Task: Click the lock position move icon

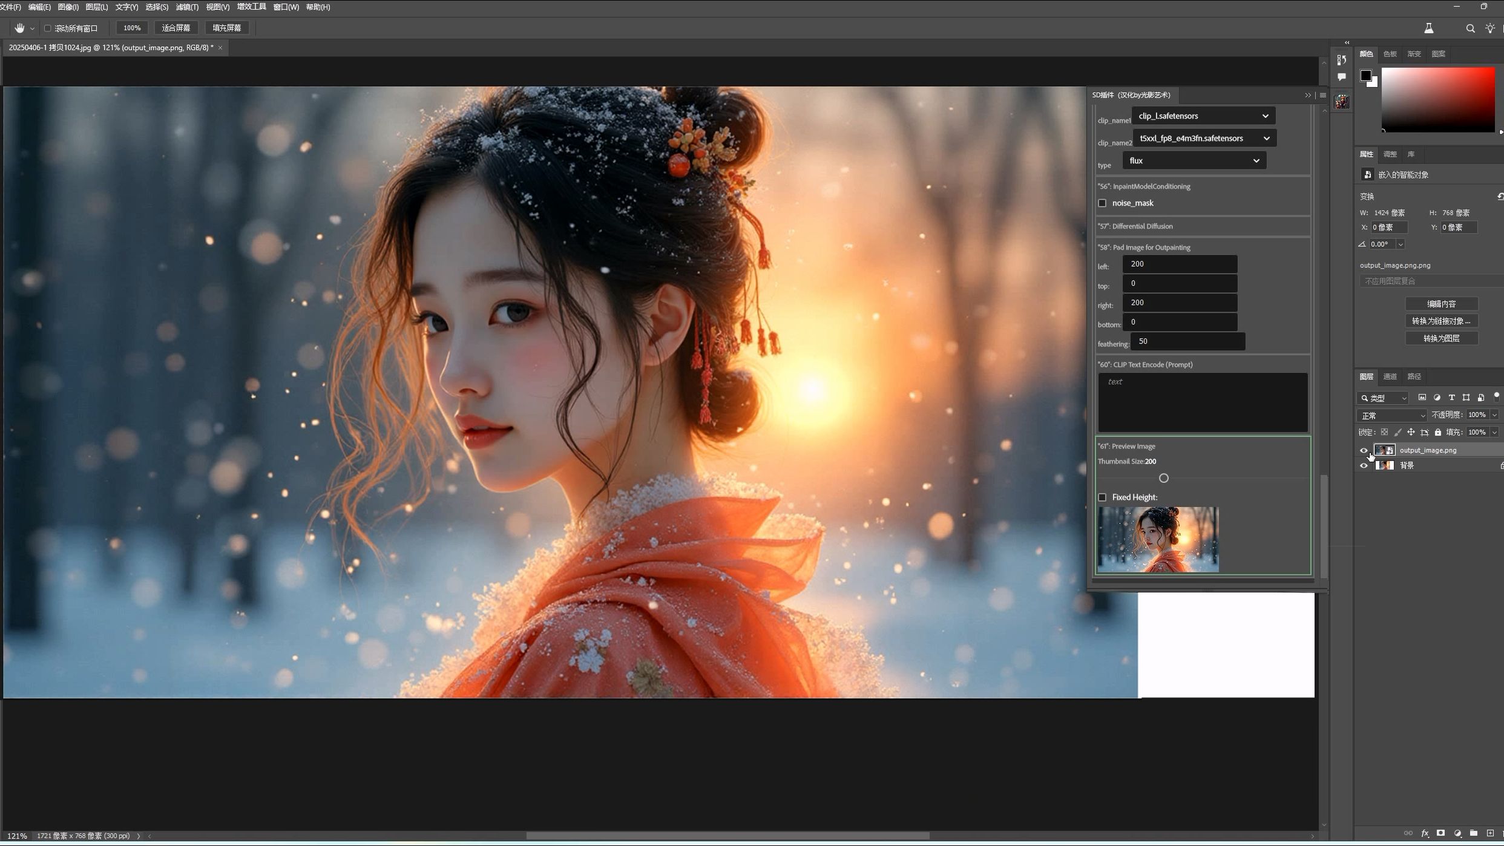Action: click(1411, 432)
